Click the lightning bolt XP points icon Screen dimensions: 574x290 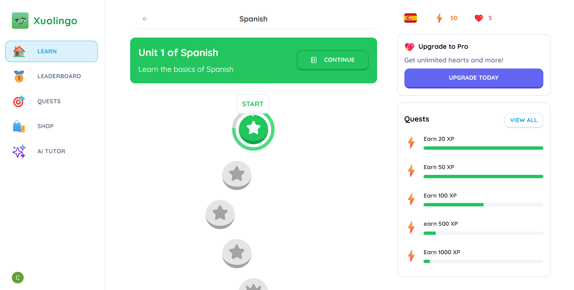[439, 18]
